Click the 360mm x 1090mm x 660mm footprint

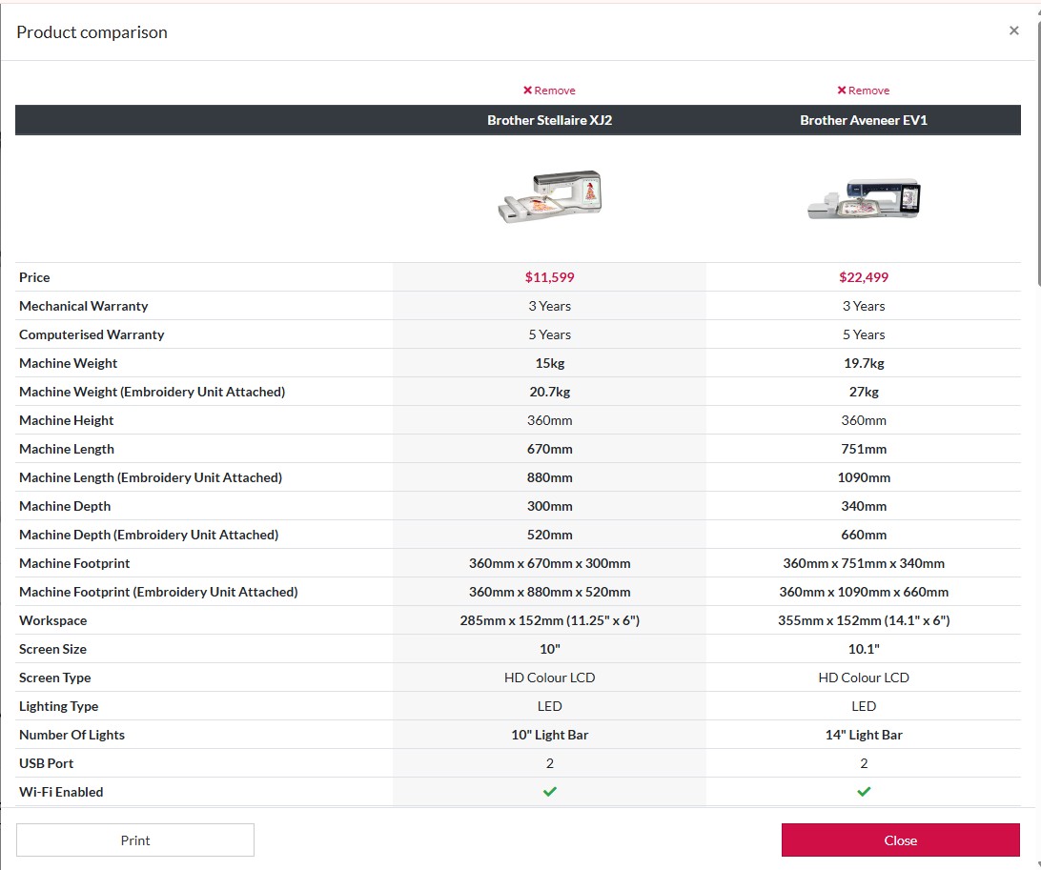864,592
